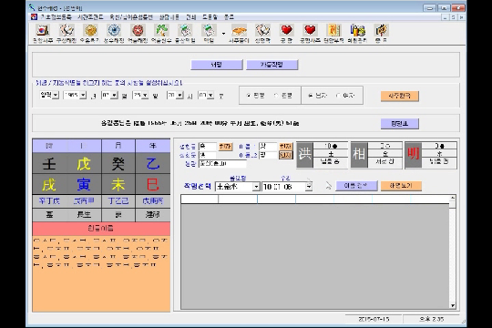Click the 2015-07-15 date in the status bar
This screenshot has width=492, height=328.
374,319
